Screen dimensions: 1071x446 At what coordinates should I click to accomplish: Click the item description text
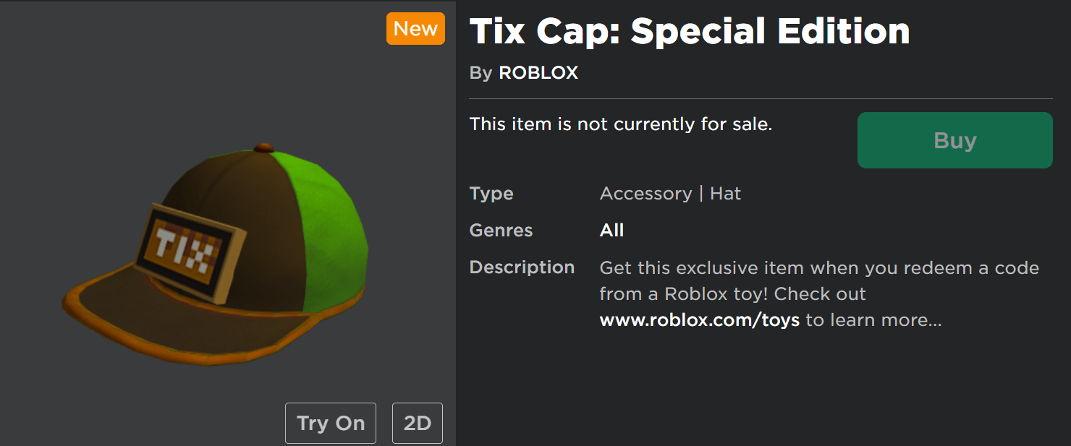tap(818, 293)
